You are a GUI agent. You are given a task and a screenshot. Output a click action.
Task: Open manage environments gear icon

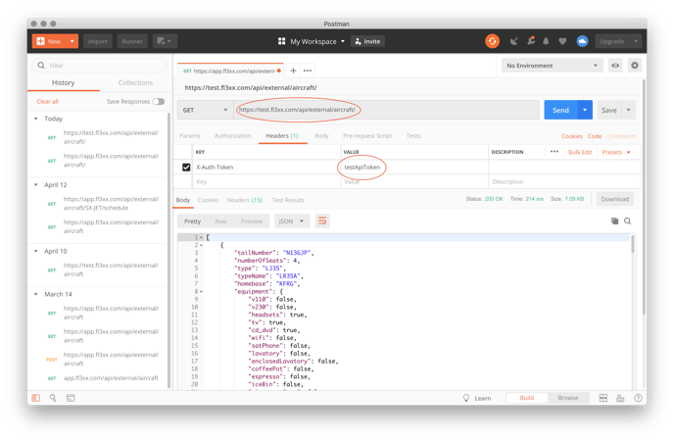coord(634,66)
